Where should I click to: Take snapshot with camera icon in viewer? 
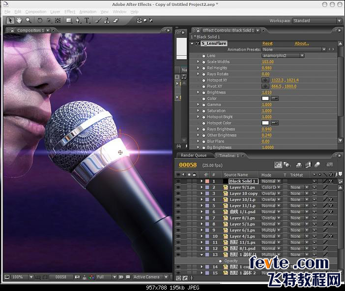[x=78, y=277]
